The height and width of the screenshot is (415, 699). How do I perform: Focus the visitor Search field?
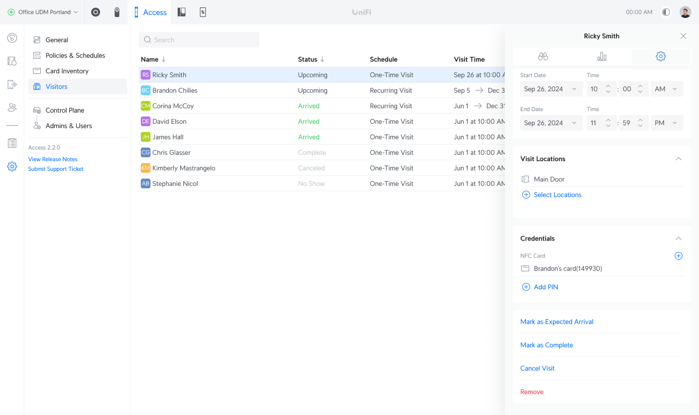(x=199, y=40)
